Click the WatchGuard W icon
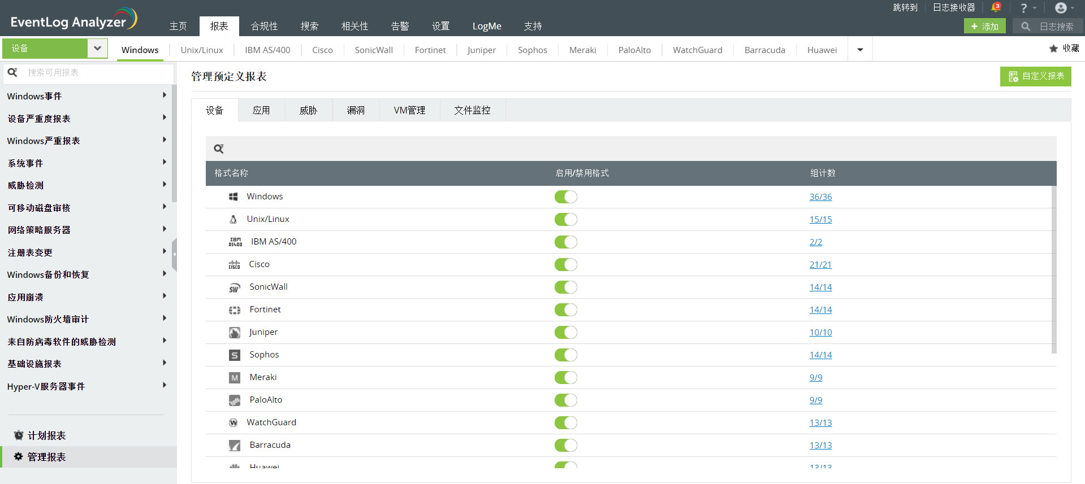The image size is (1085, 484). point(233,422)
